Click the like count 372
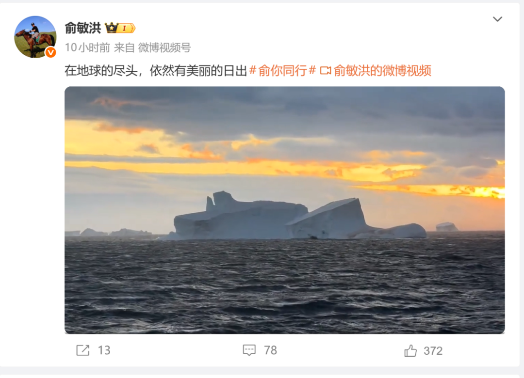 433,350
